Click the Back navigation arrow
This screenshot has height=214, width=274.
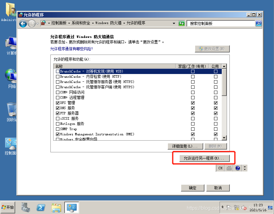[23, 23]
